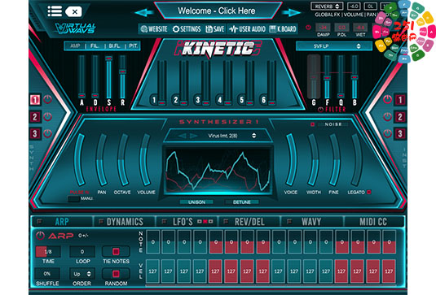Select instrument slot 3 on right

[400, 133]
